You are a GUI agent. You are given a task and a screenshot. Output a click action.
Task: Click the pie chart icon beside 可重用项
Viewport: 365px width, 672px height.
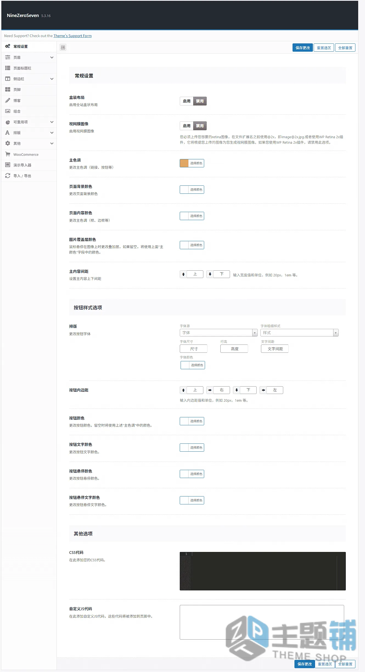(8, 122)
